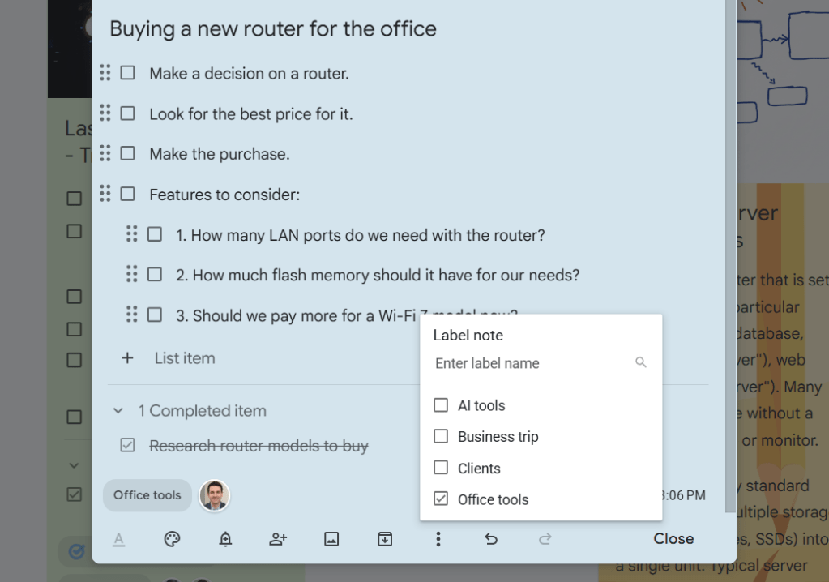Expand the chevron on the left sidebar note
Viewport: 829px width, 582px height.
click(73, 464)
